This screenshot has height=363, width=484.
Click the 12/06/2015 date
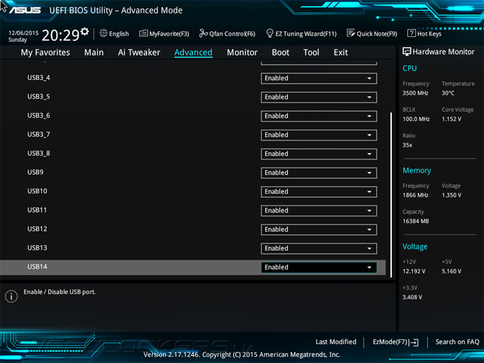pyautogui.click(x=24, y=33)
